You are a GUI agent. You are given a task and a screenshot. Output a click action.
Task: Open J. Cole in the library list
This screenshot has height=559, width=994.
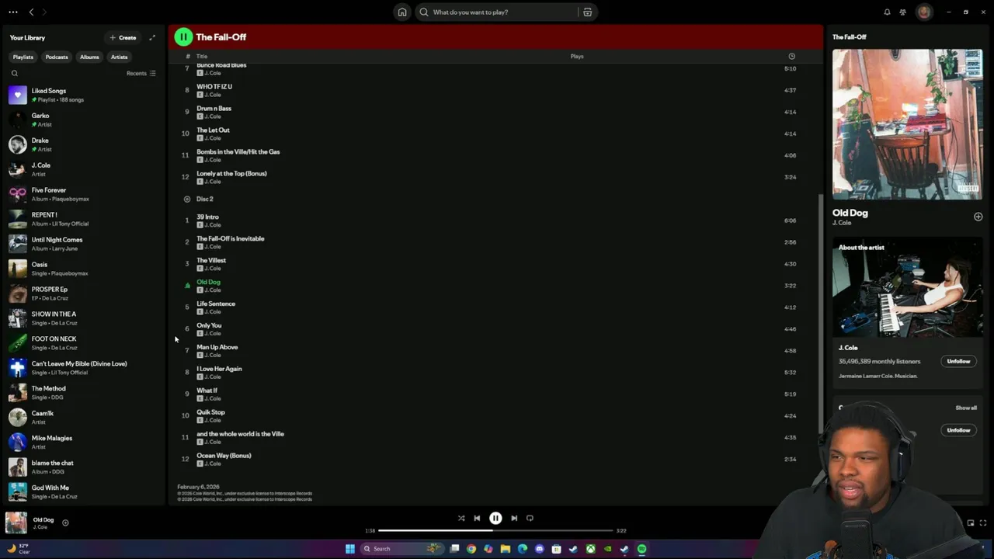83,169
